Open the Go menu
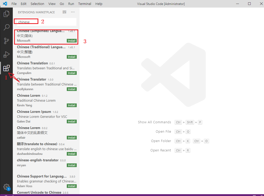This screenshot has height=196, width=264. click(x=62, y=4)
